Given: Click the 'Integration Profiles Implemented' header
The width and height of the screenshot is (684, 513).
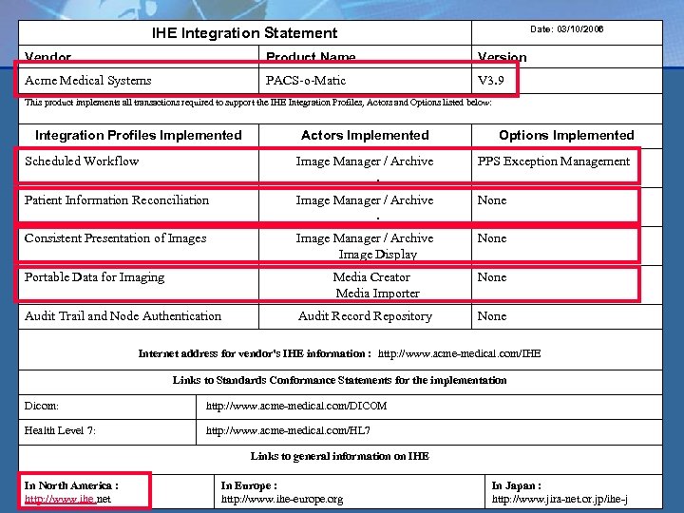Looking at the screenshot, I should click(139, 135).
